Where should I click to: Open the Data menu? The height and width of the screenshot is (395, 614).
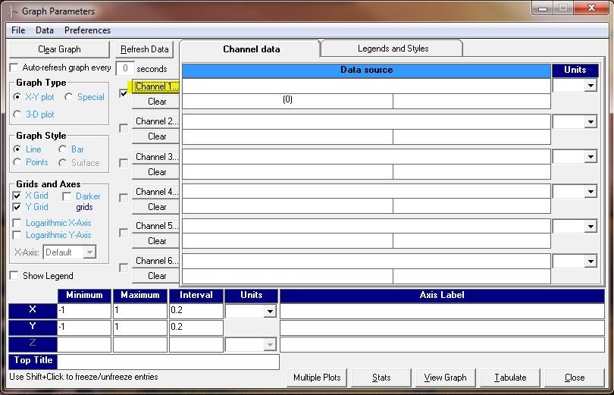44,30
